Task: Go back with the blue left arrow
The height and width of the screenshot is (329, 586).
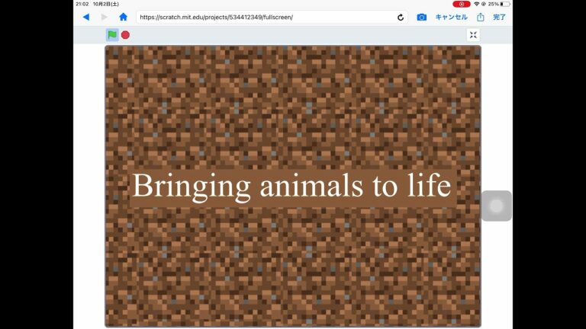Action: pos(85,17)
